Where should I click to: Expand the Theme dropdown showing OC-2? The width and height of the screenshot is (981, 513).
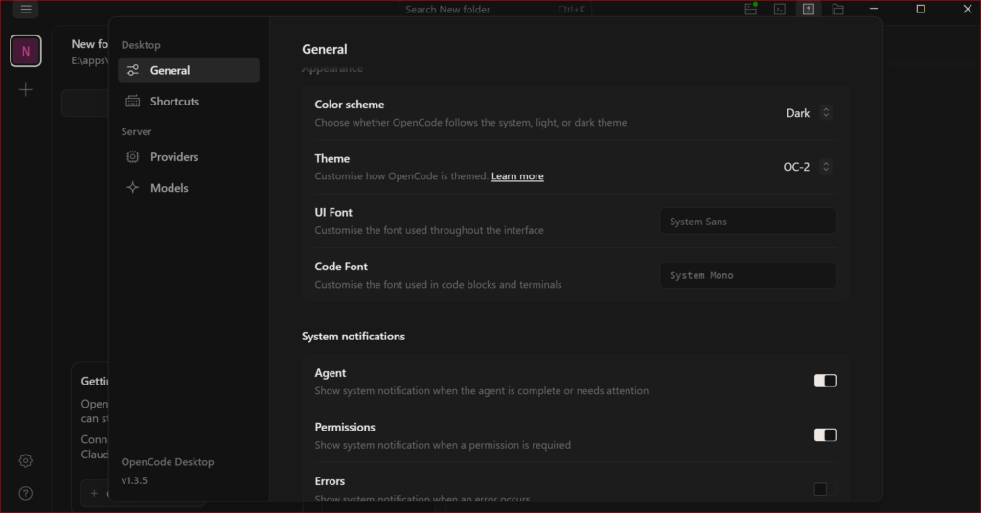[807, 167]
